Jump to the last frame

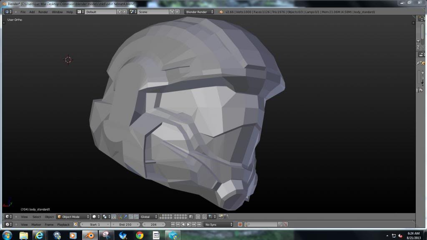[x=199, y=225]
